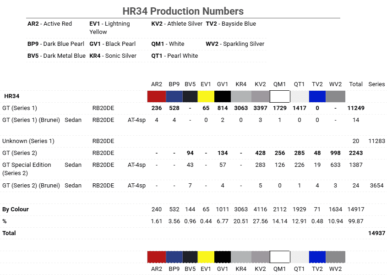This screenshot has width=387, height=275.
Task: Select the dark blue BP9 swatch in the footer row
Action: 174,257
